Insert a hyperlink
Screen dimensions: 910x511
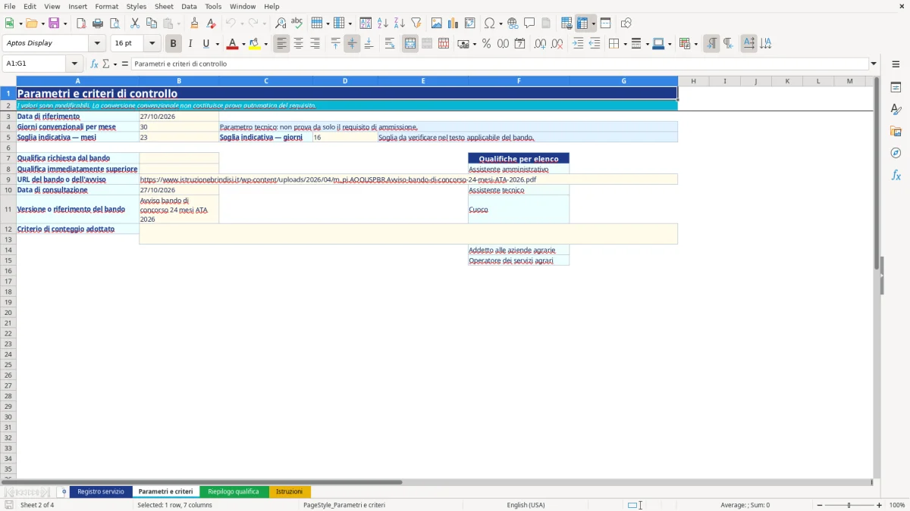pos(513,23)
